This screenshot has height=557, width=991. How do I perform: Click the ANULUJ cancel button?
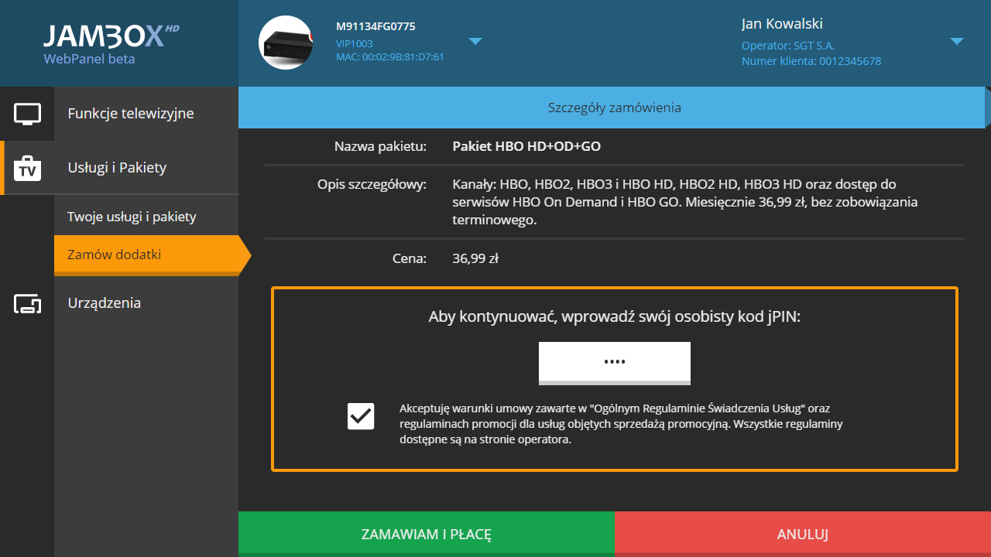[803, 534]
